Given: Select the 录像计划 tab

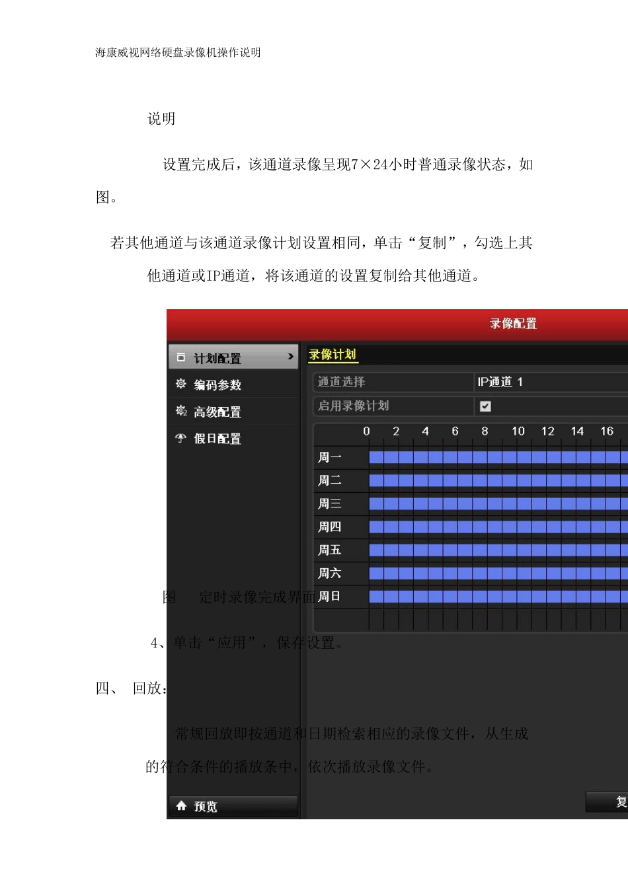Looking at the screenshot, I should tap(333, 355).
